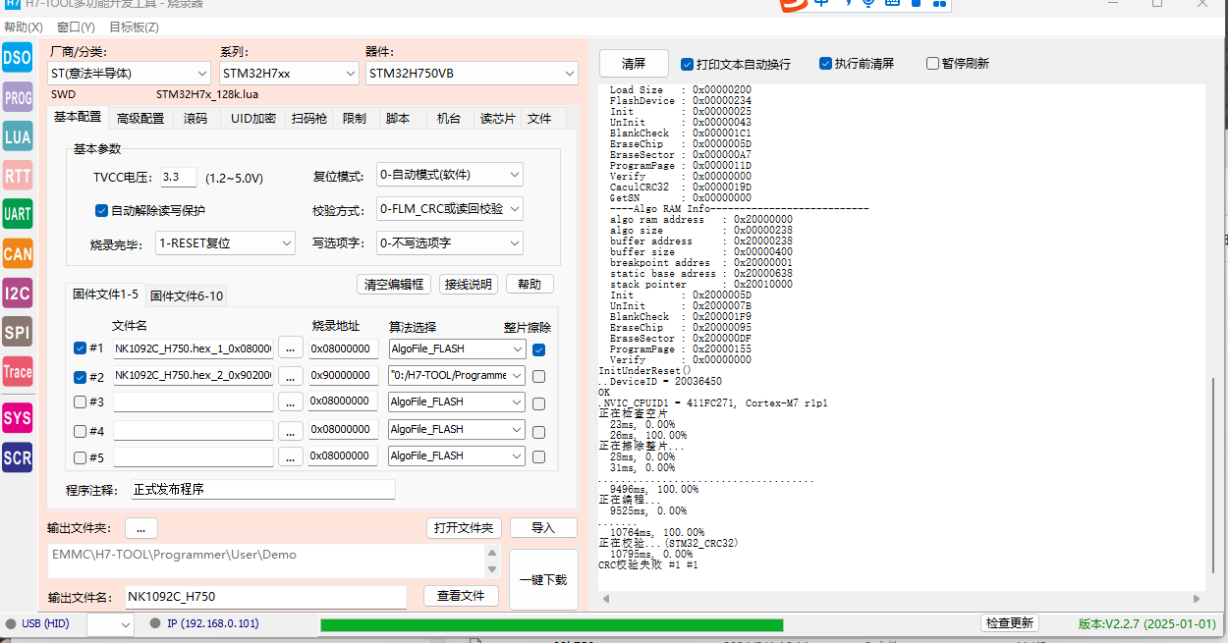1228x643 pixels.
Task: Click the output folder browse '...' button
Action: tap(140, 528)
